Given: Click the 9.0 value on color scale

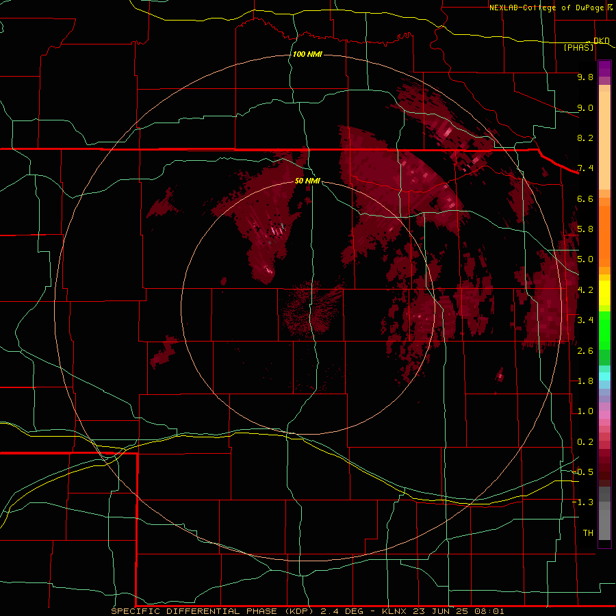Looking at the screenshot, I should 585,107.
